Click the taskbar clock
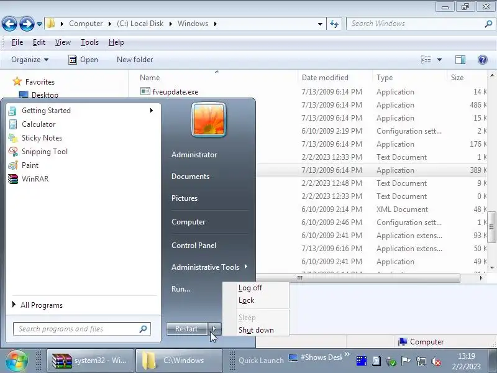 [x=467, y=361]
